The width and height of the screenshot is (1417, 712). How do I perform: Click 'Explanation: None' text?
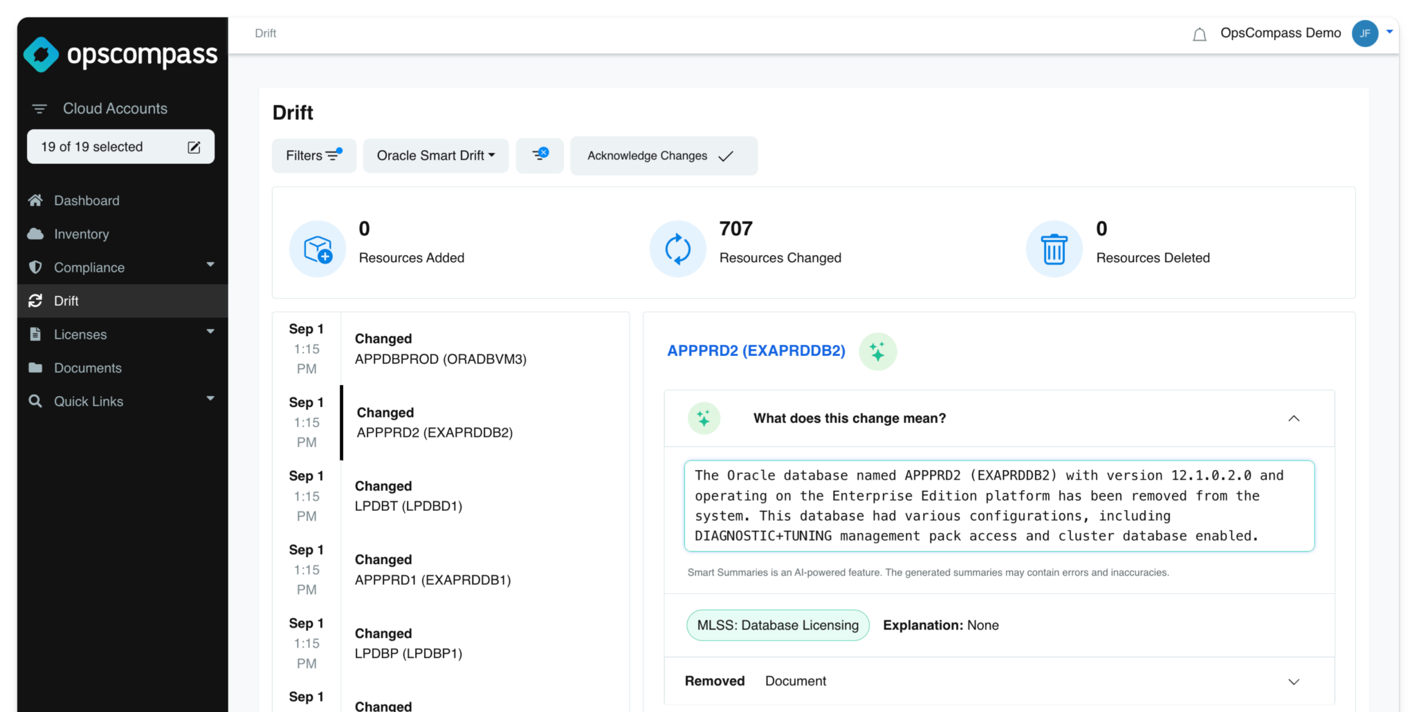pos(941,625)
